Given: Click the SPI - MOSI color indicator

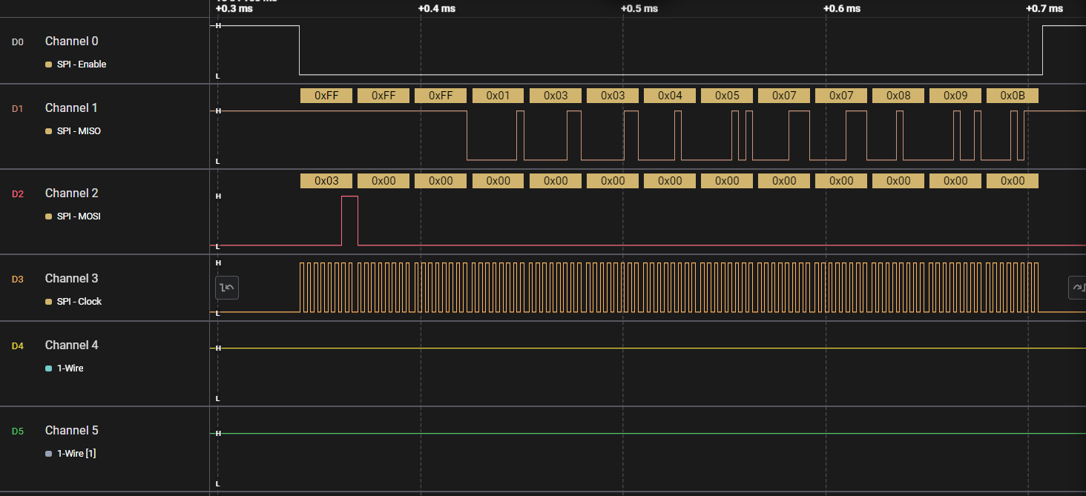Looking at the screenshot, I should pos(49,216).
